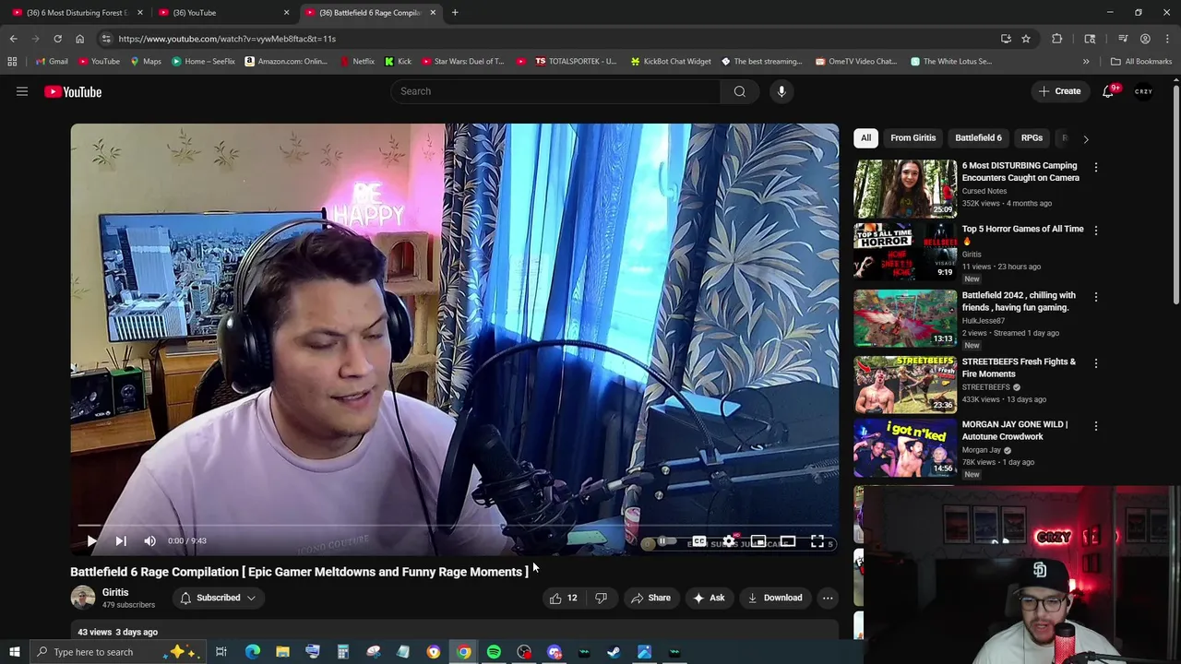Open video player settings gear
The image size is (1181, 664).
(x=729, y=542)
